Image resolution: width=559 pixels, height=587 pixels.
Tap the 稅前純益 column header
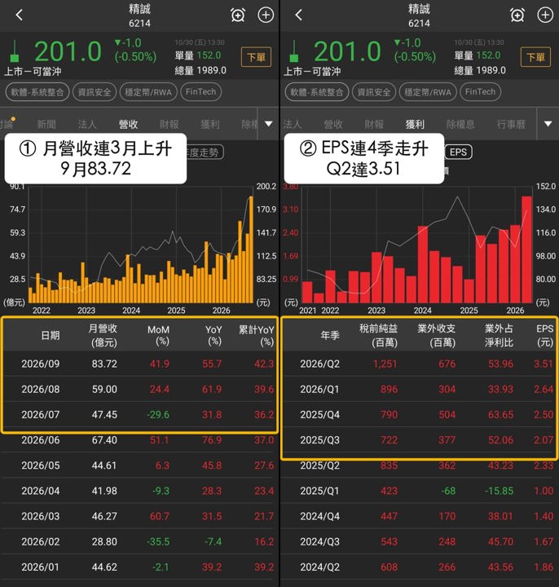tap(379, 335)
